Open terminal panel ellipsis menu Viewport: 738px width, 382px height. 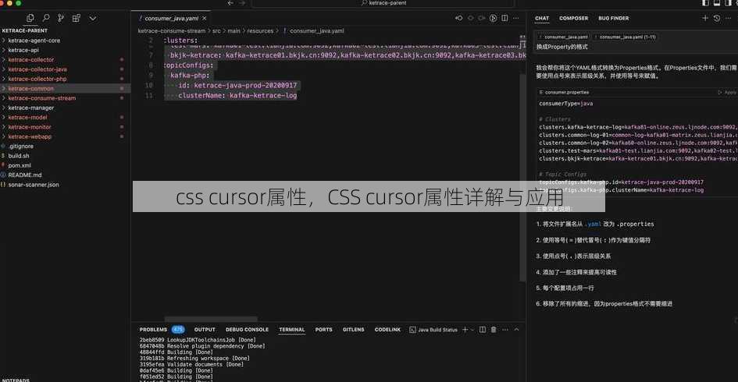pos(504,329)
